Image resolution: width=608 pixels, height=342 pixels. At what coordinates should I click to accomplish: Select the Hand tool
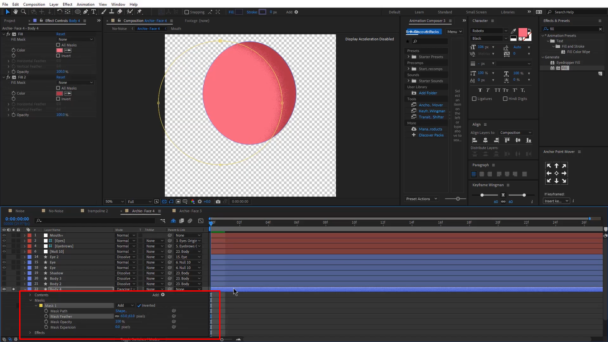pyautogui.click(x=15, y=12)
